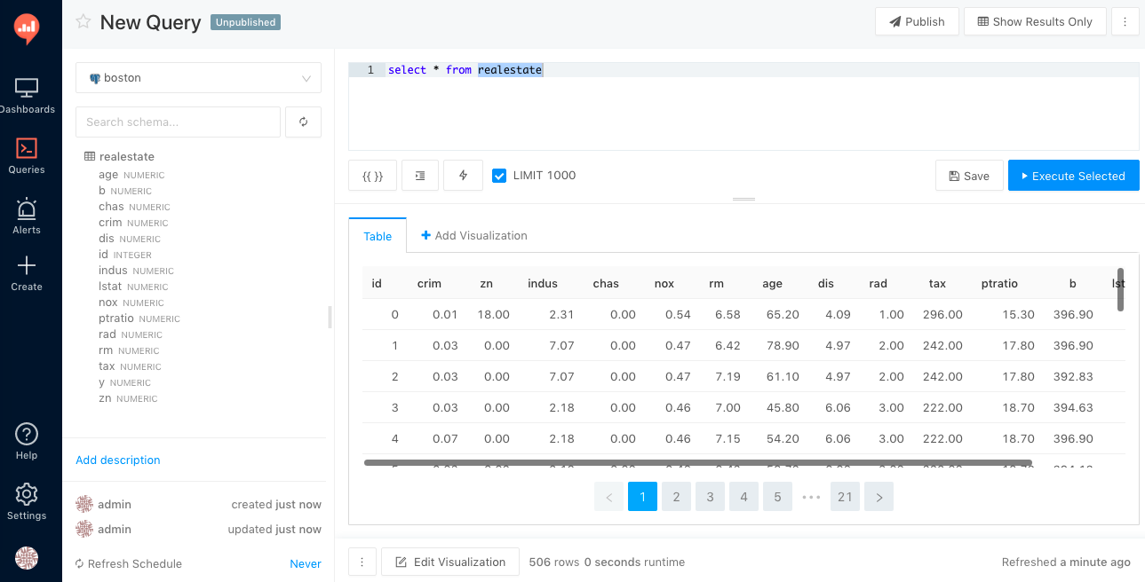Open the Create menu in sidebar
1145x582 pixels.
click(x=27, y=273)
